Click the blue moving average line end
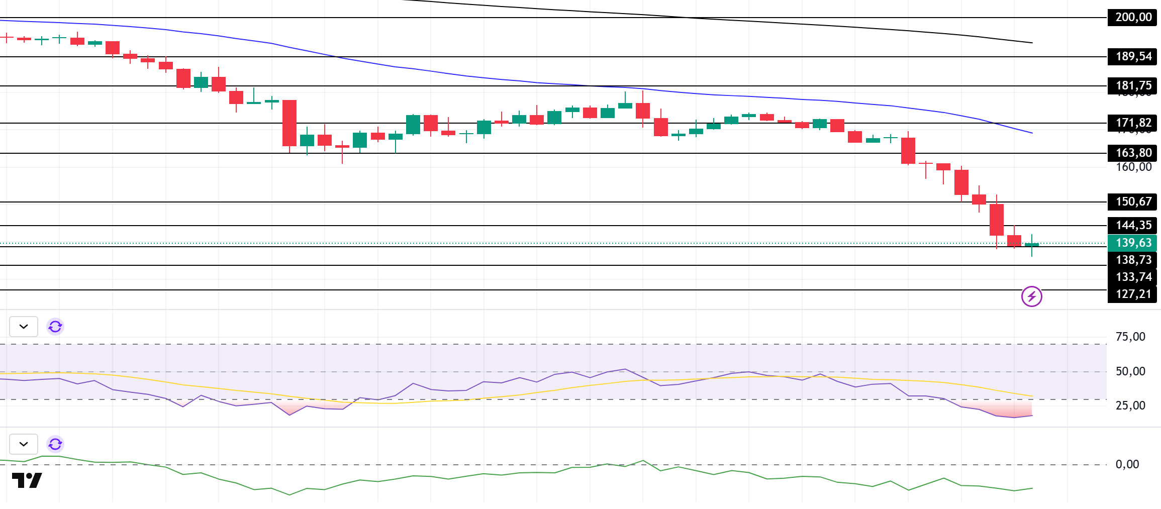Image resolution: width=1161 pixels, height=509 pixels. pos(1031,133)
